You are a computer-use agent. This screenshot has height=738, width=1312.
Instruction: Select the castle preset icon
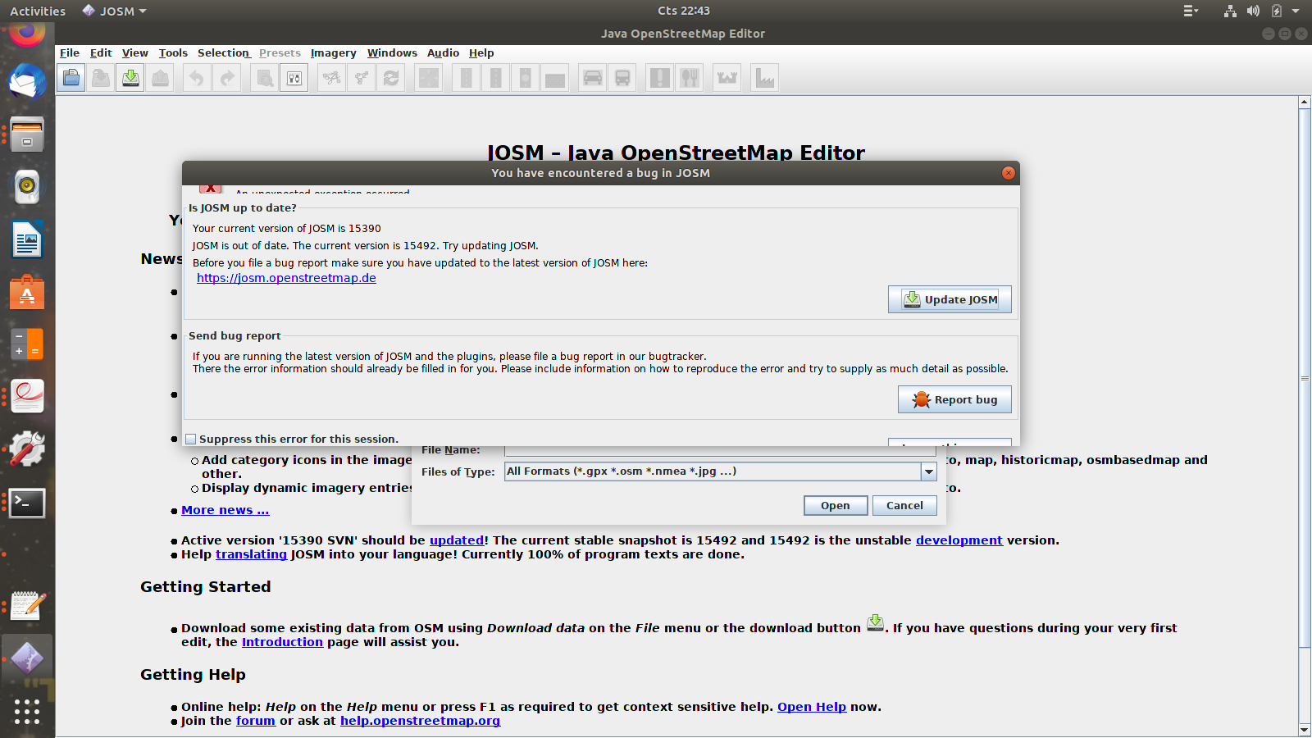[727, 78]
